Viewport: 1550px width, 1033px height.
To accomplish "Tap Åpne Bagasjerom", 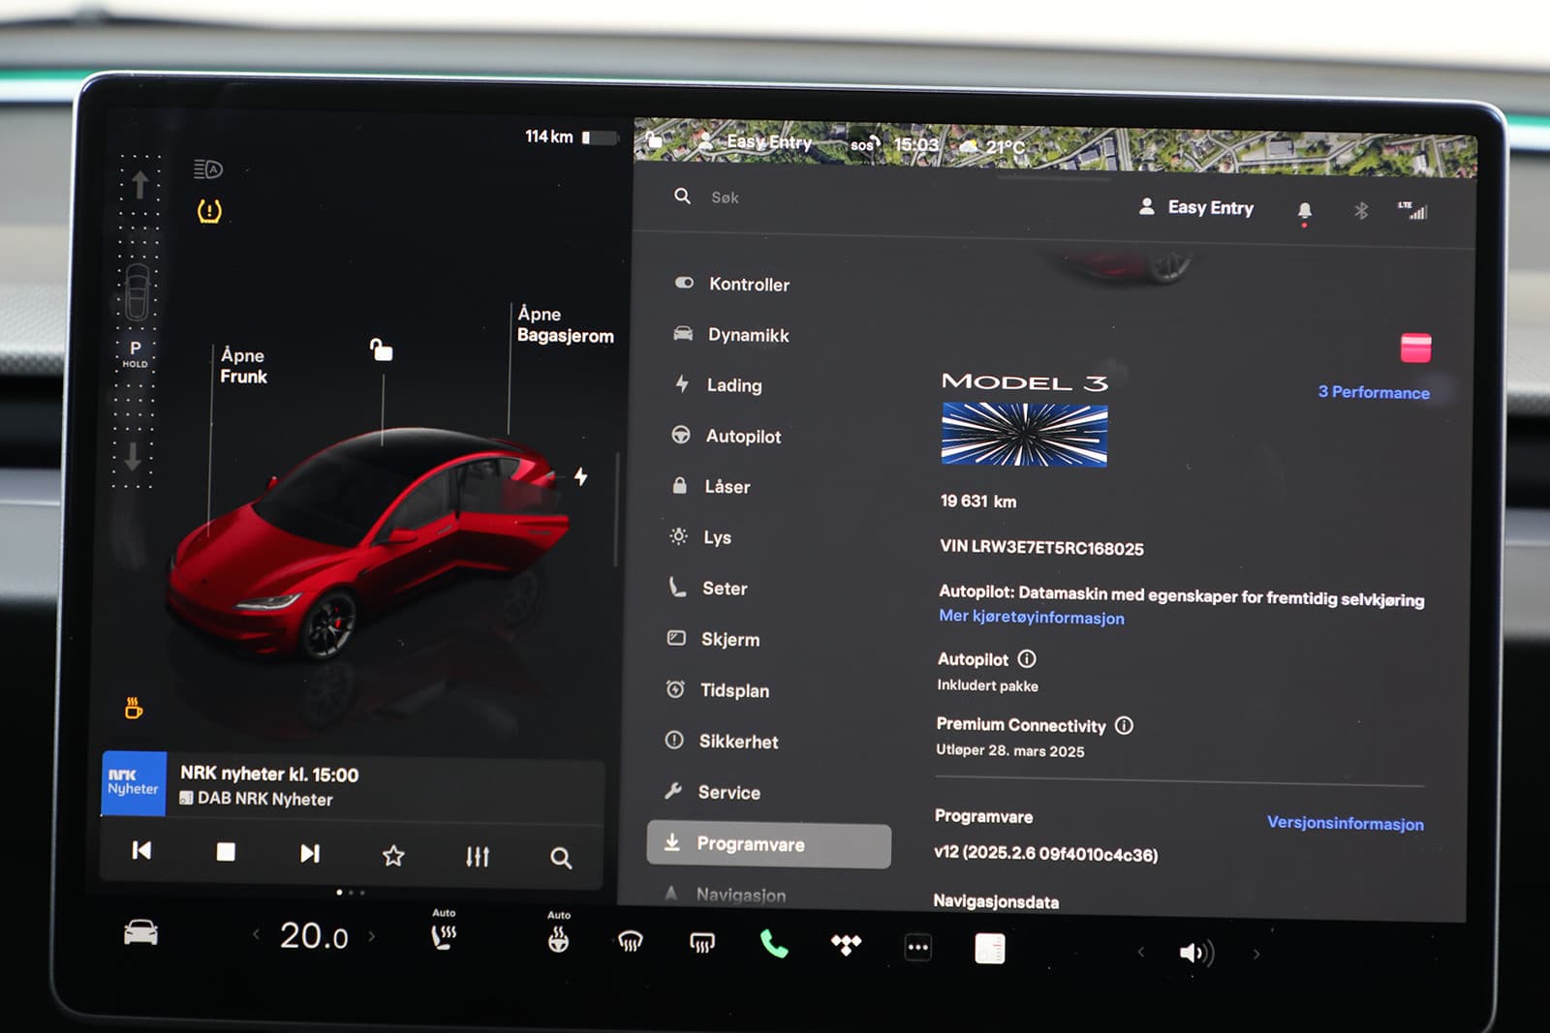I will click(565, 324).
